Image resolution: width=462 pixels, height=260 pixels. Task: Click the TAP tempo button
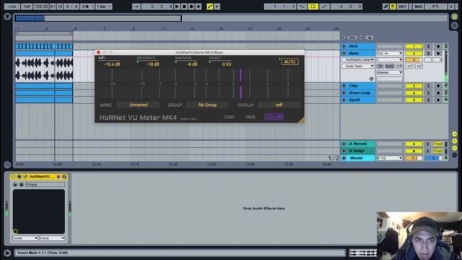click(x=27, y=6)
